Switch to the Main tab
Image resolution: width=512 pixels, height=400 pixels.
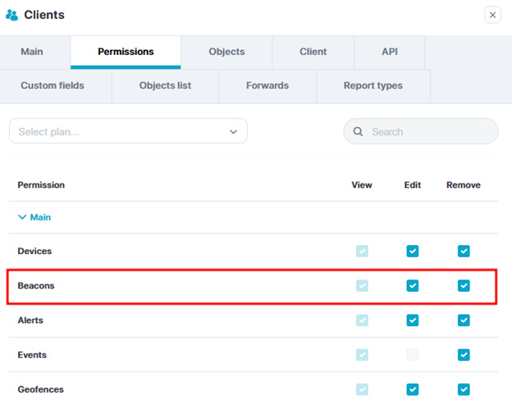click(x=32, y=52)
